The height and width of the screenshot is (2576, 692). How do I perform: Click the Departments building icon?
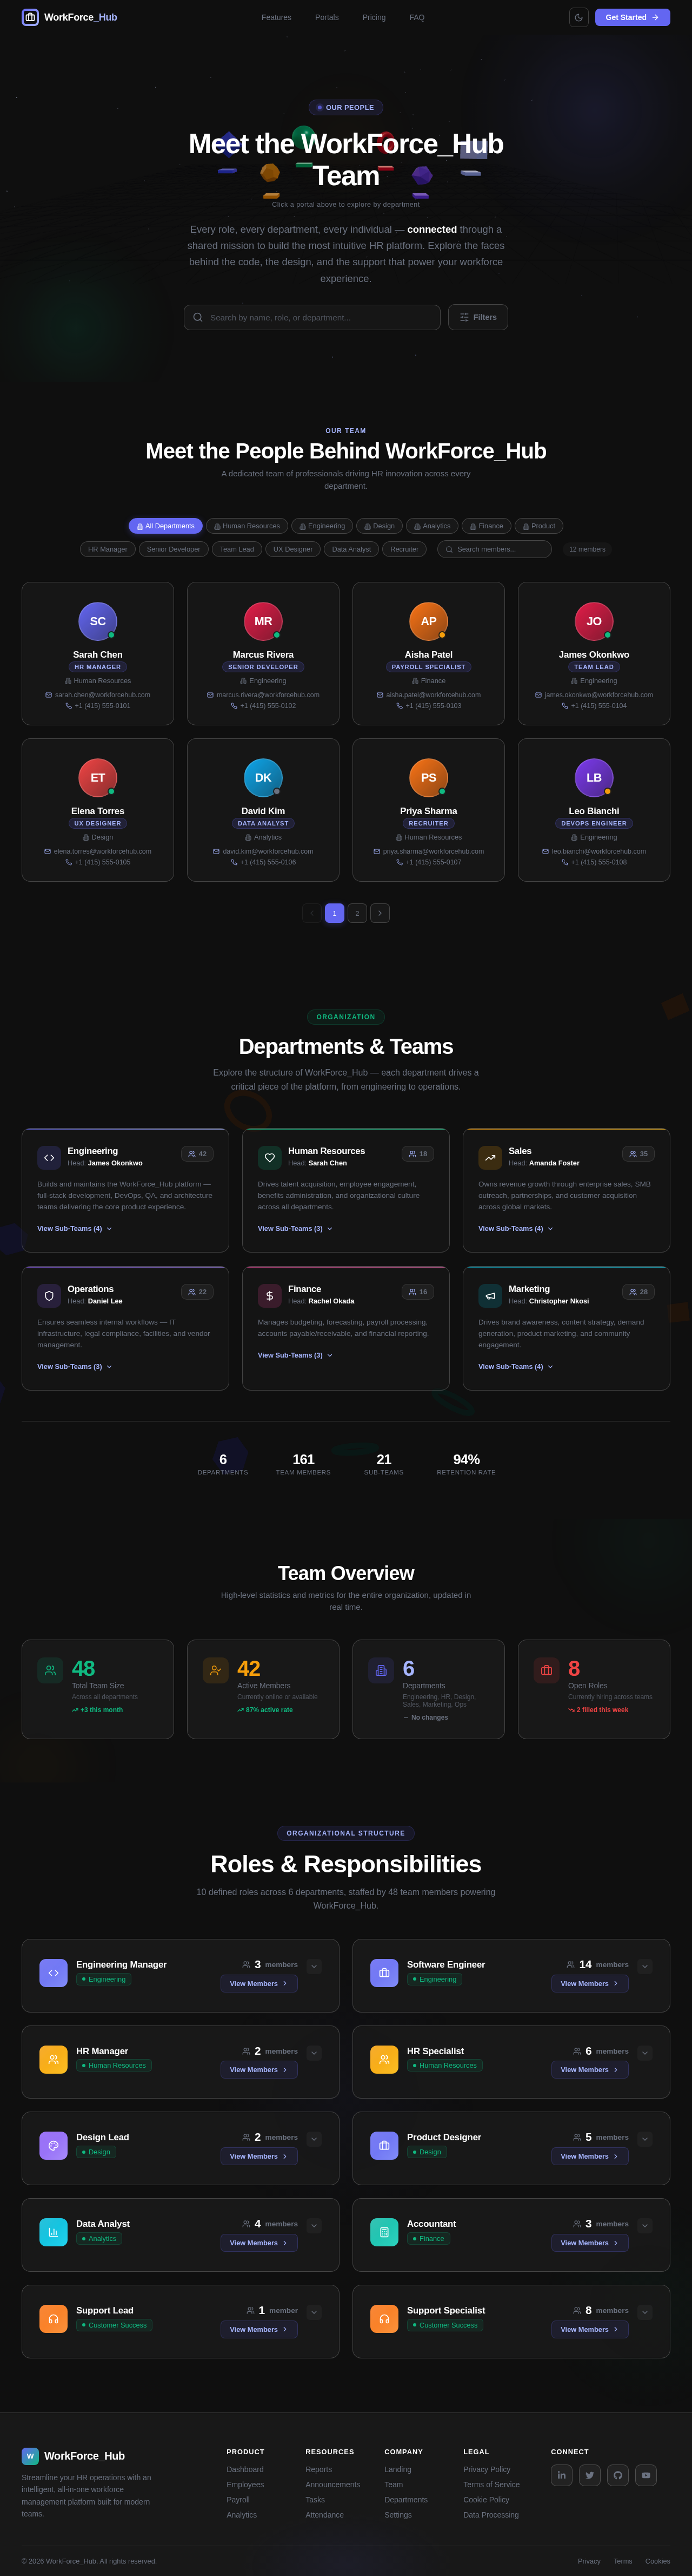click(382, 1670)
